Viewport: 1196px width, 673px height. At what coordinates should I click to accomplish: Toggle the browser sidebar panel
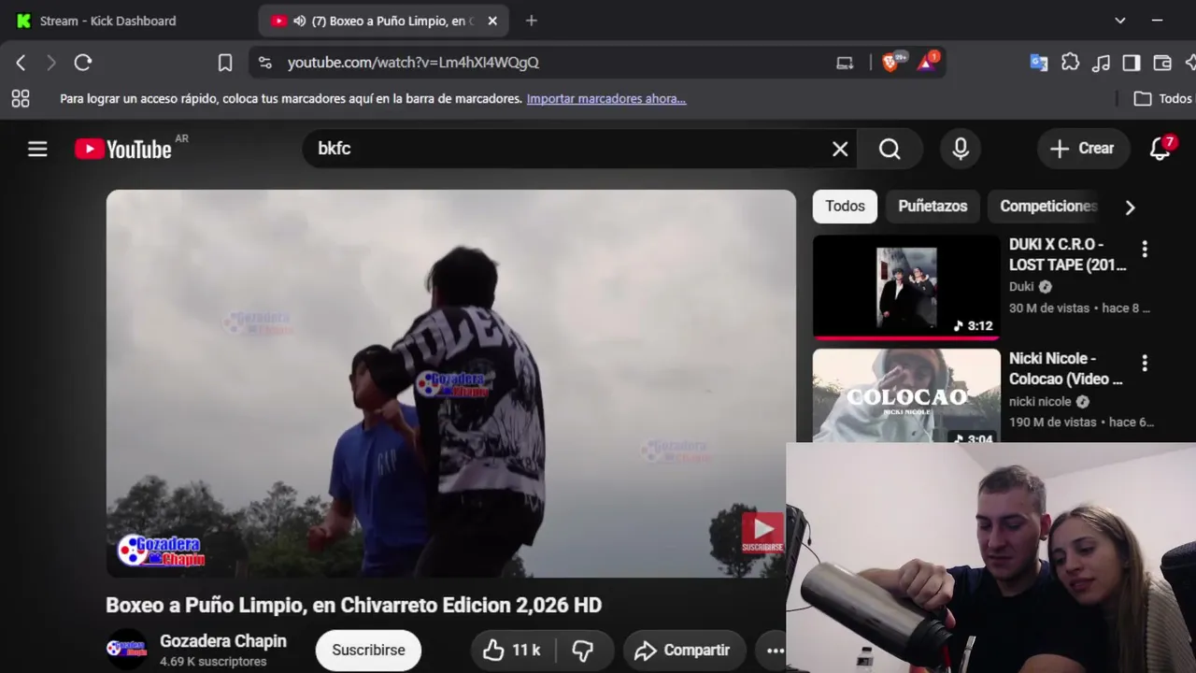[1132, 63]
